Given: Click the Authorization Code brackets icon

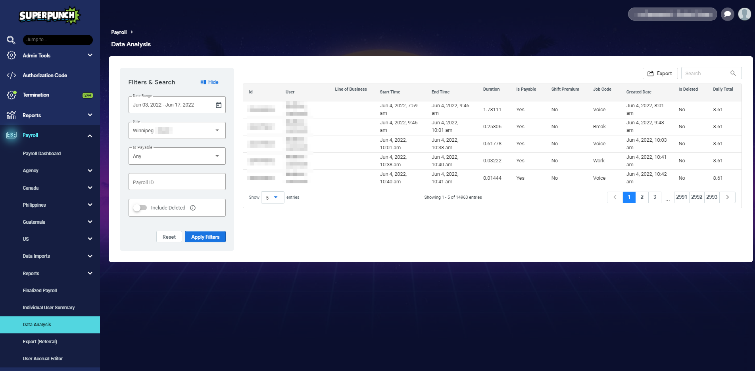Looking at the screenshot, I should pos(12,75).
